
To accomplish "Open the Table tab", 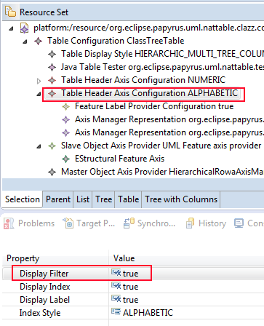I will (x=129, y=199).
